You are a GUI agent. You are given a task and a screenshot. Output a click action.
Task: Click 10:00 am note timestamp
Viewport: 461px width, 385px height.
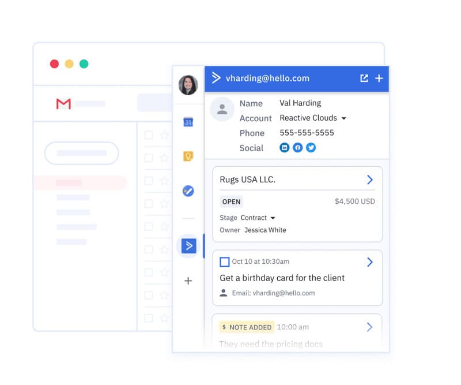click(x=293, y=327)
